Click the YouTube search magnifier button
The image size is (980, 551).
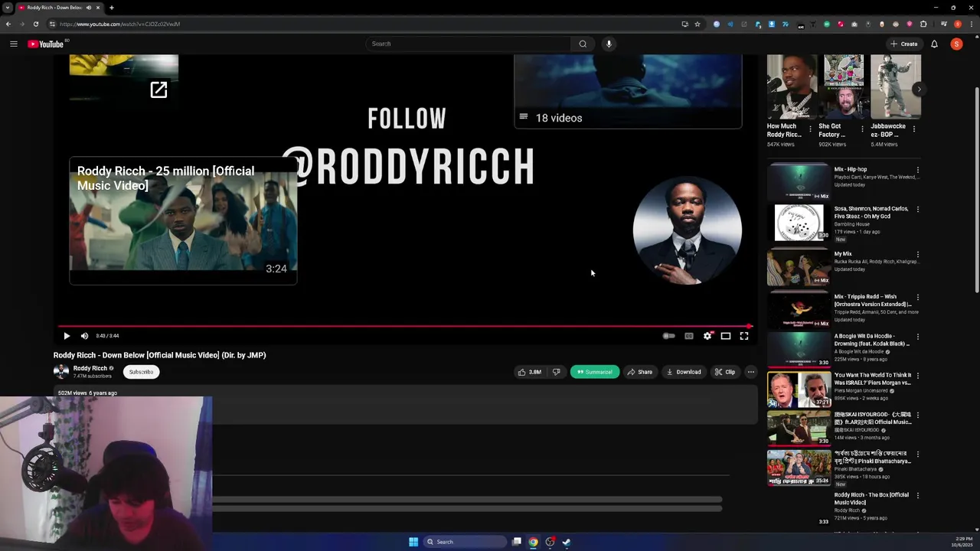click(x=583, y=44)
